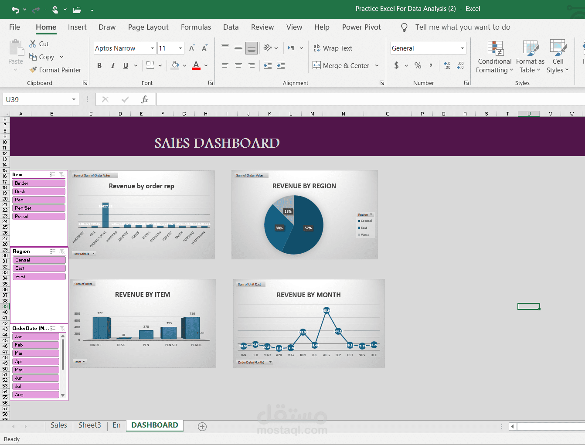This screenshot has width=585, height=445.
Task: Toggle bold formatting
Action: pos(99,65)
